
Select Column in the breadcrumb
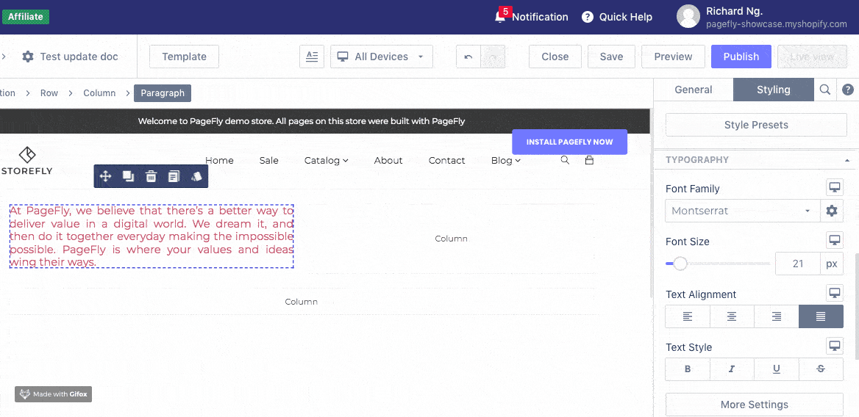click(x=99, y=93)
